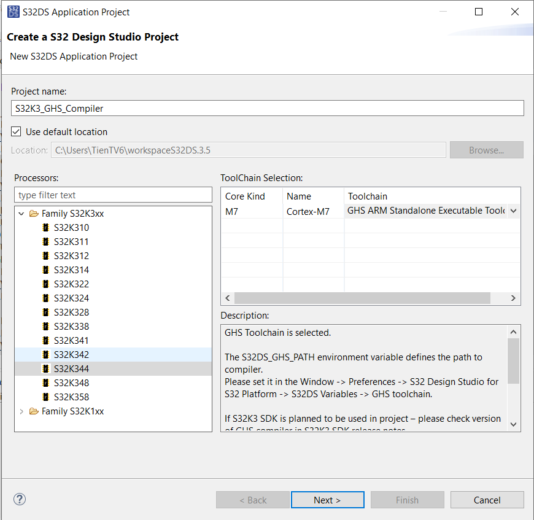Image resolution: width=534 pixels, height=520 pixels.
Task: Click the Next button
Action: (x=327, y=500)
